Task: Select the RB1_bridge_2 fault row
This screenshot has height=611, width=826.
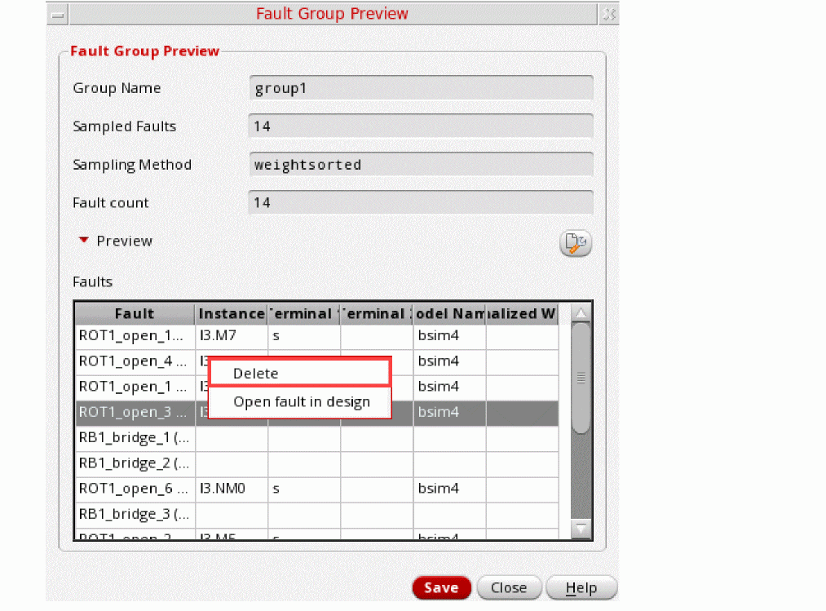Action: click(x=317, y=463)
